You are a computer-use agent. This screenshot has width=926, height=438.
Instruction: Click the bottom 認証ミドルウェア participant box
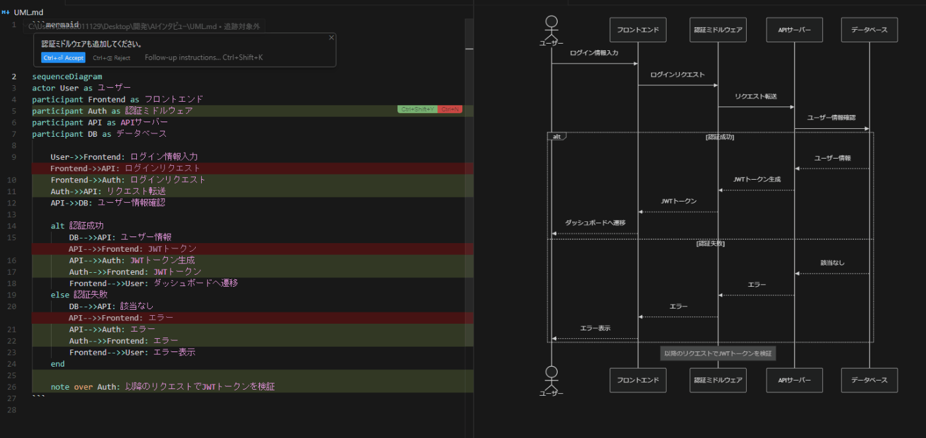click(718, 380)
